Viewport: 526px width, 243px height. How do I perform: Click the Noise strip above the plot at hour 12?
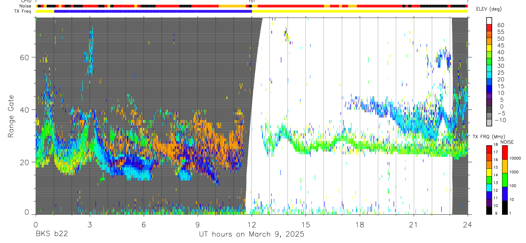point(251,6)
